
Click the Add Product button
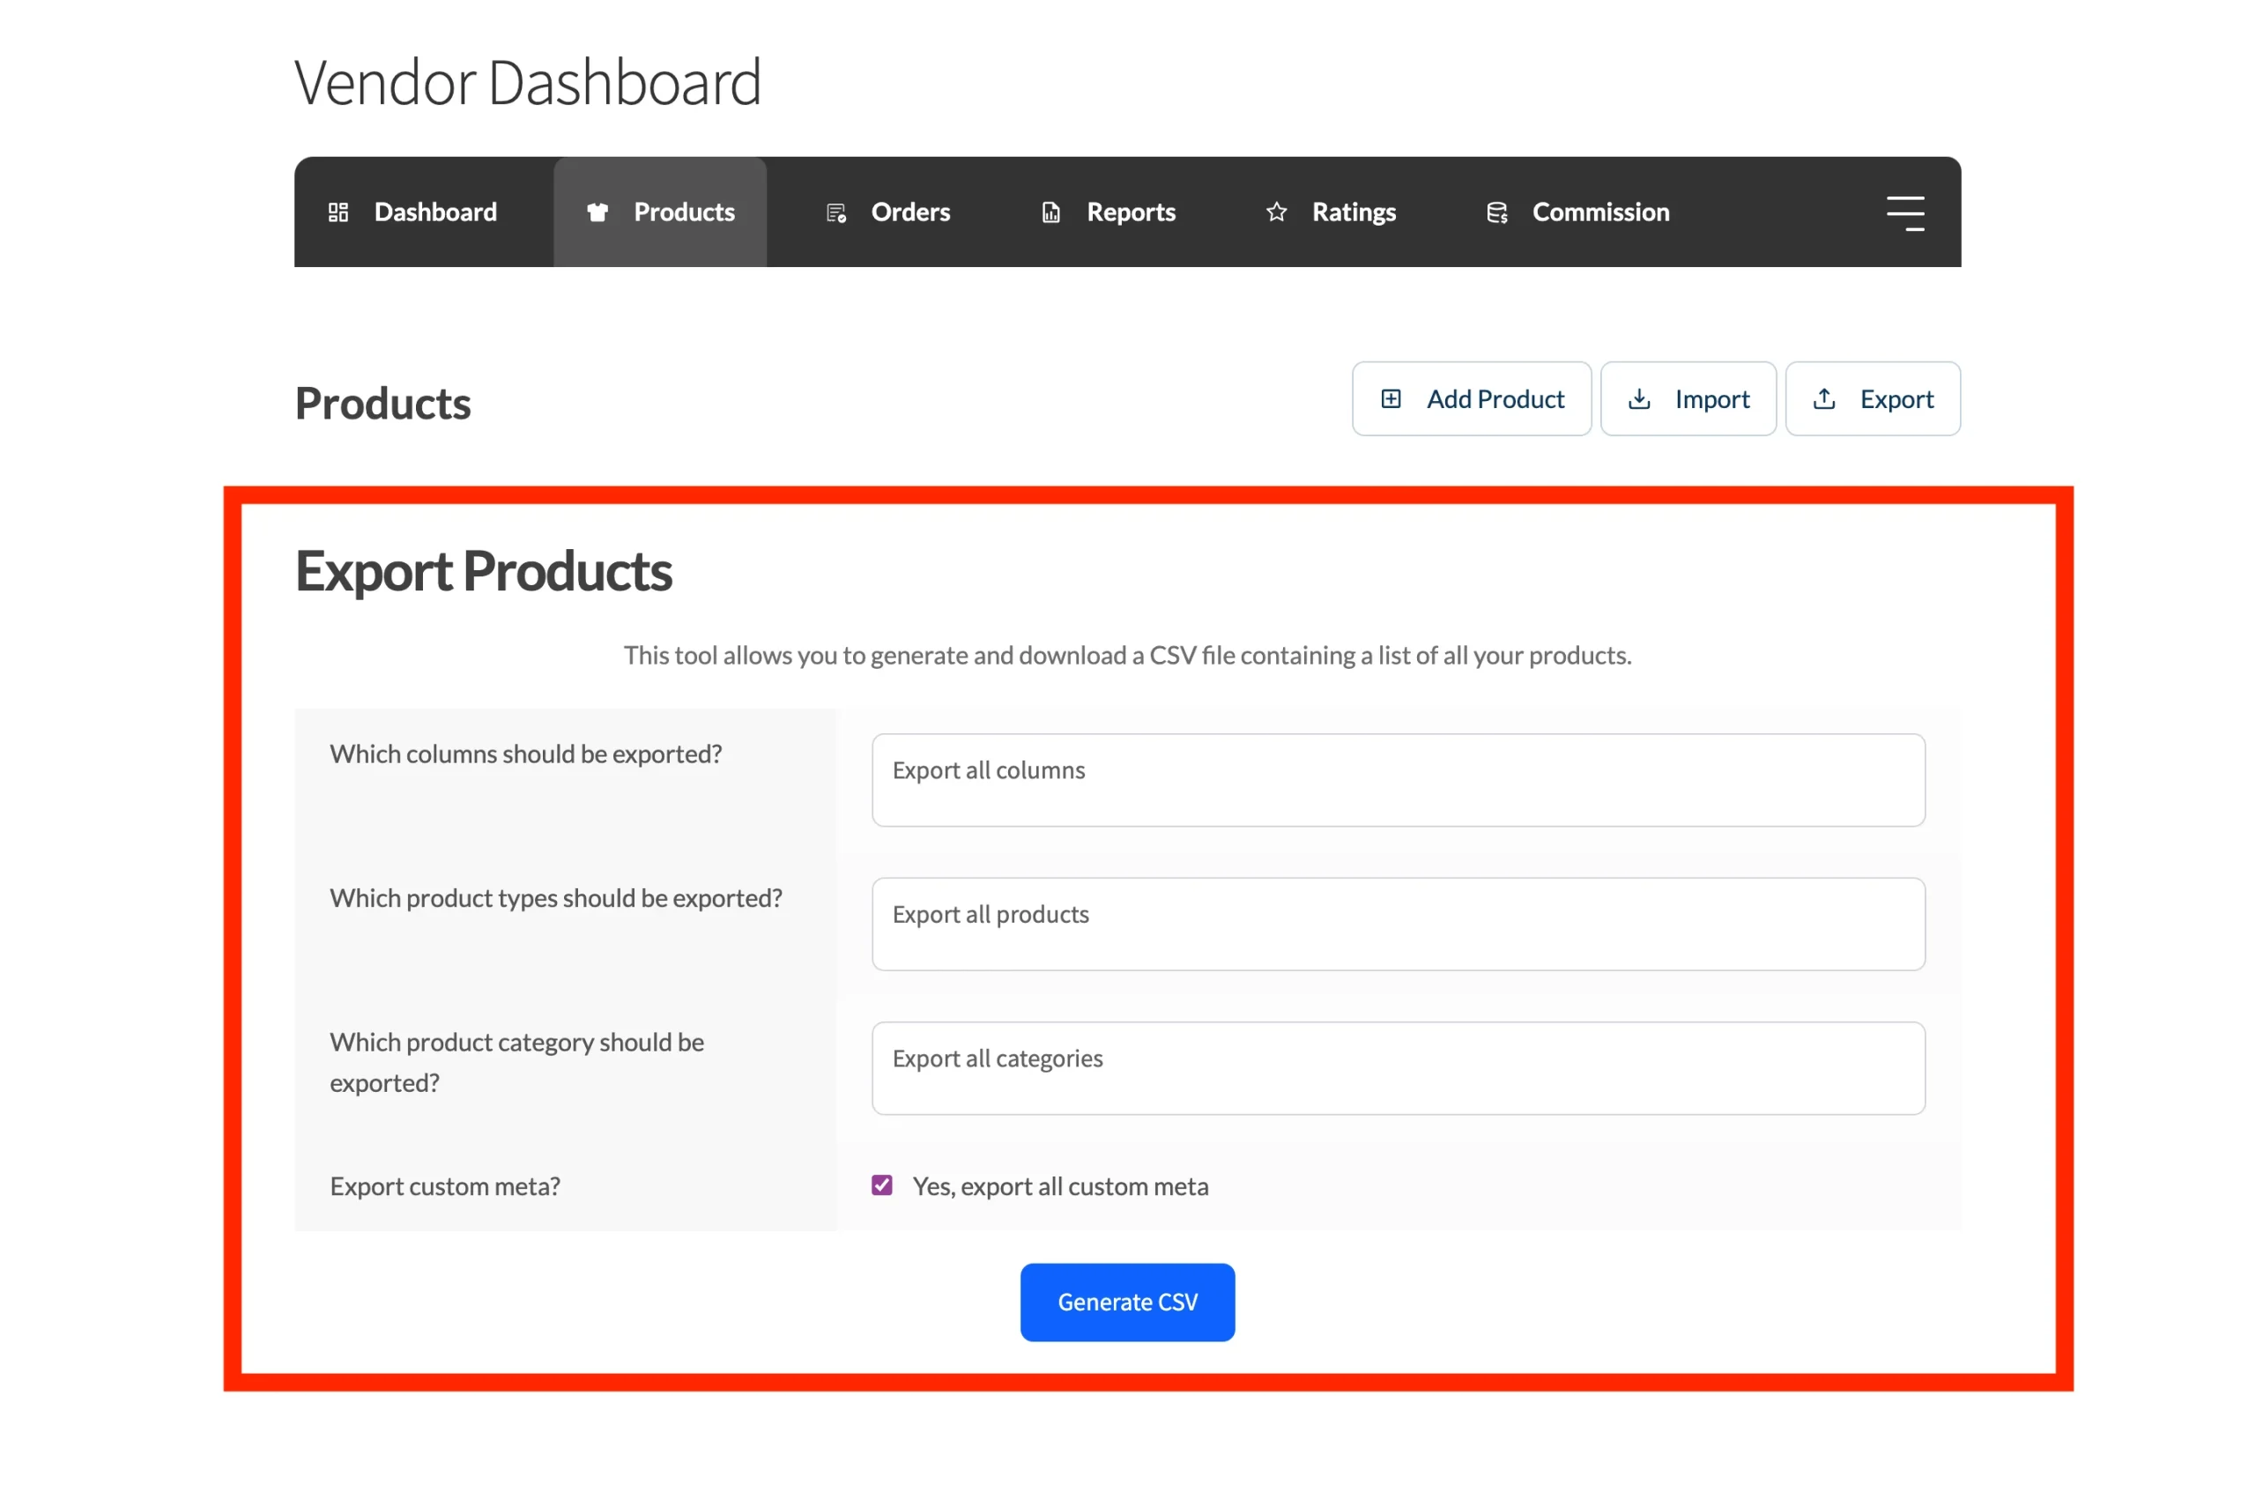1471,399
